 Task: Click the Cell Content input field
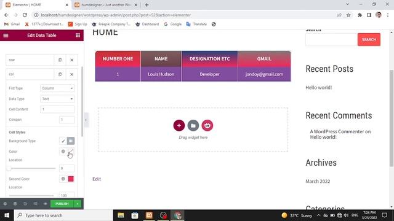click(x=57, y=109)
